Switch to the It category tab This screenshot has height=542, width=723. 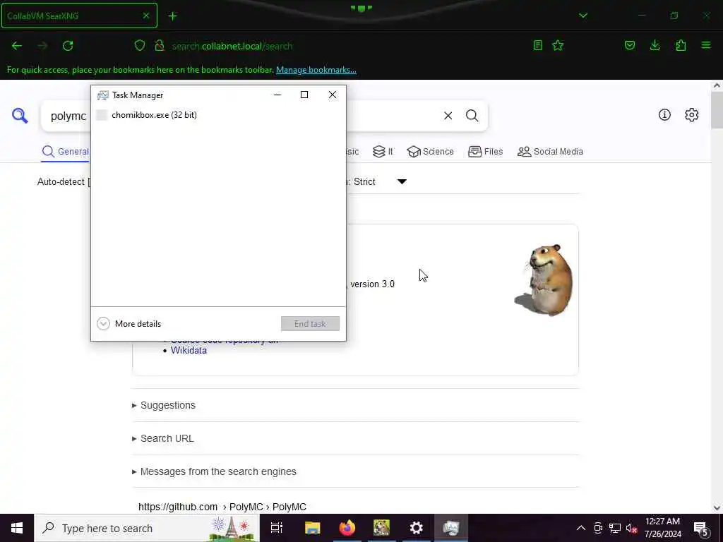(x=383, y=152)
